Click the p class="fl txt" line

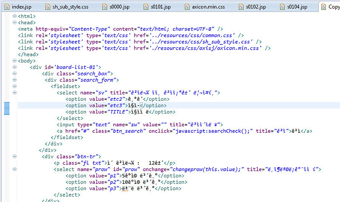coord(115,163)
